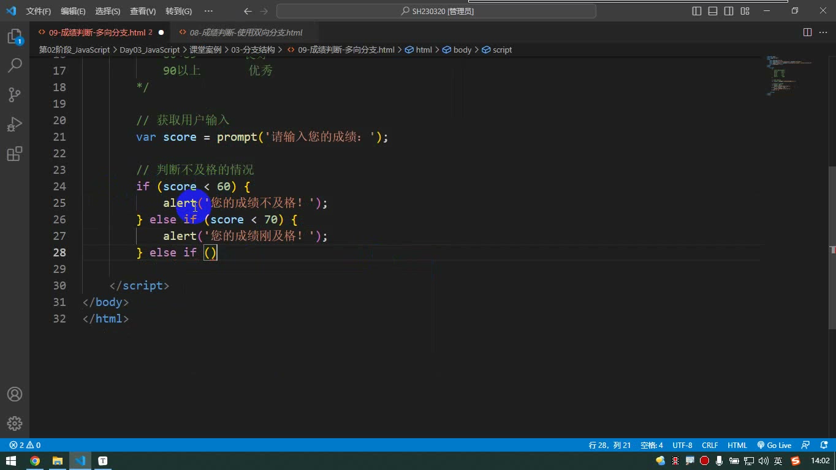Image resolution: width=836 pixels, height=470 pixels.
Task: Open the Search view in activity bar
Action: pyautogui.click(x=15, y=65)
